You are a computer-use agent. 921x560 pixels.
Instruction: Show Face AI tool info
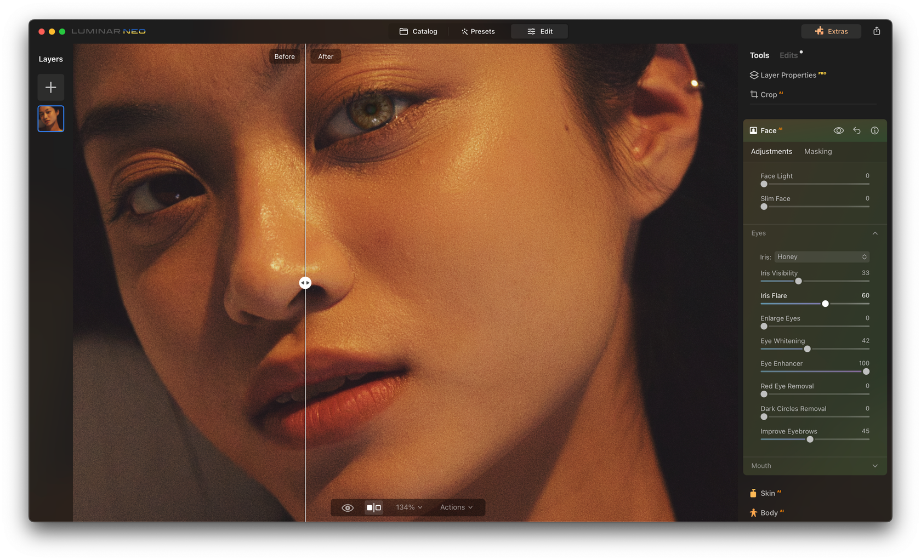[874, 130]
